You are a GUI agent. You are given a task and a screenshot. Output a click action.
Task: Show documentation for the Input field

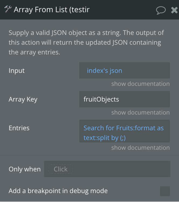140,84
